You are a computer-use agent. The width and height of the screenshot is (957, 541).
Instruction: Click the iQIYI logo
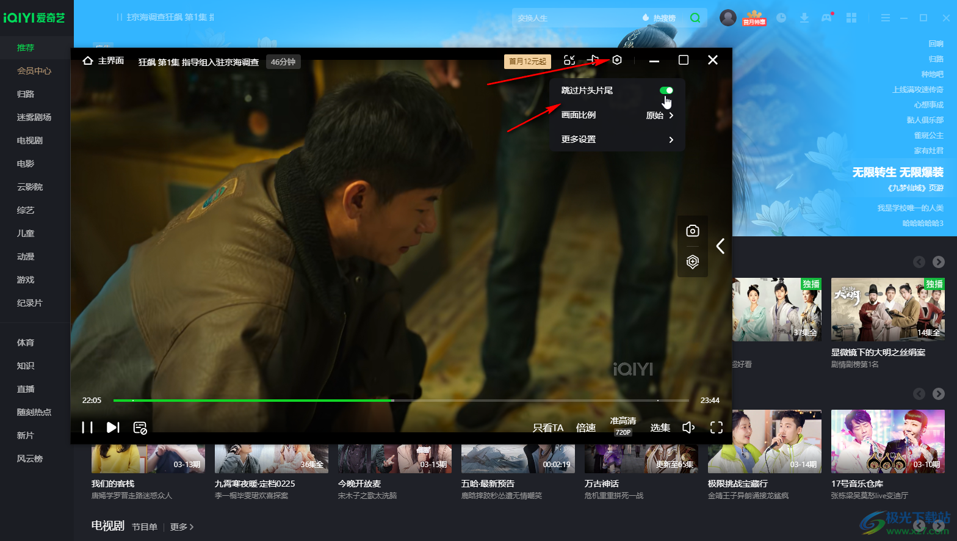tap(34, 18)
